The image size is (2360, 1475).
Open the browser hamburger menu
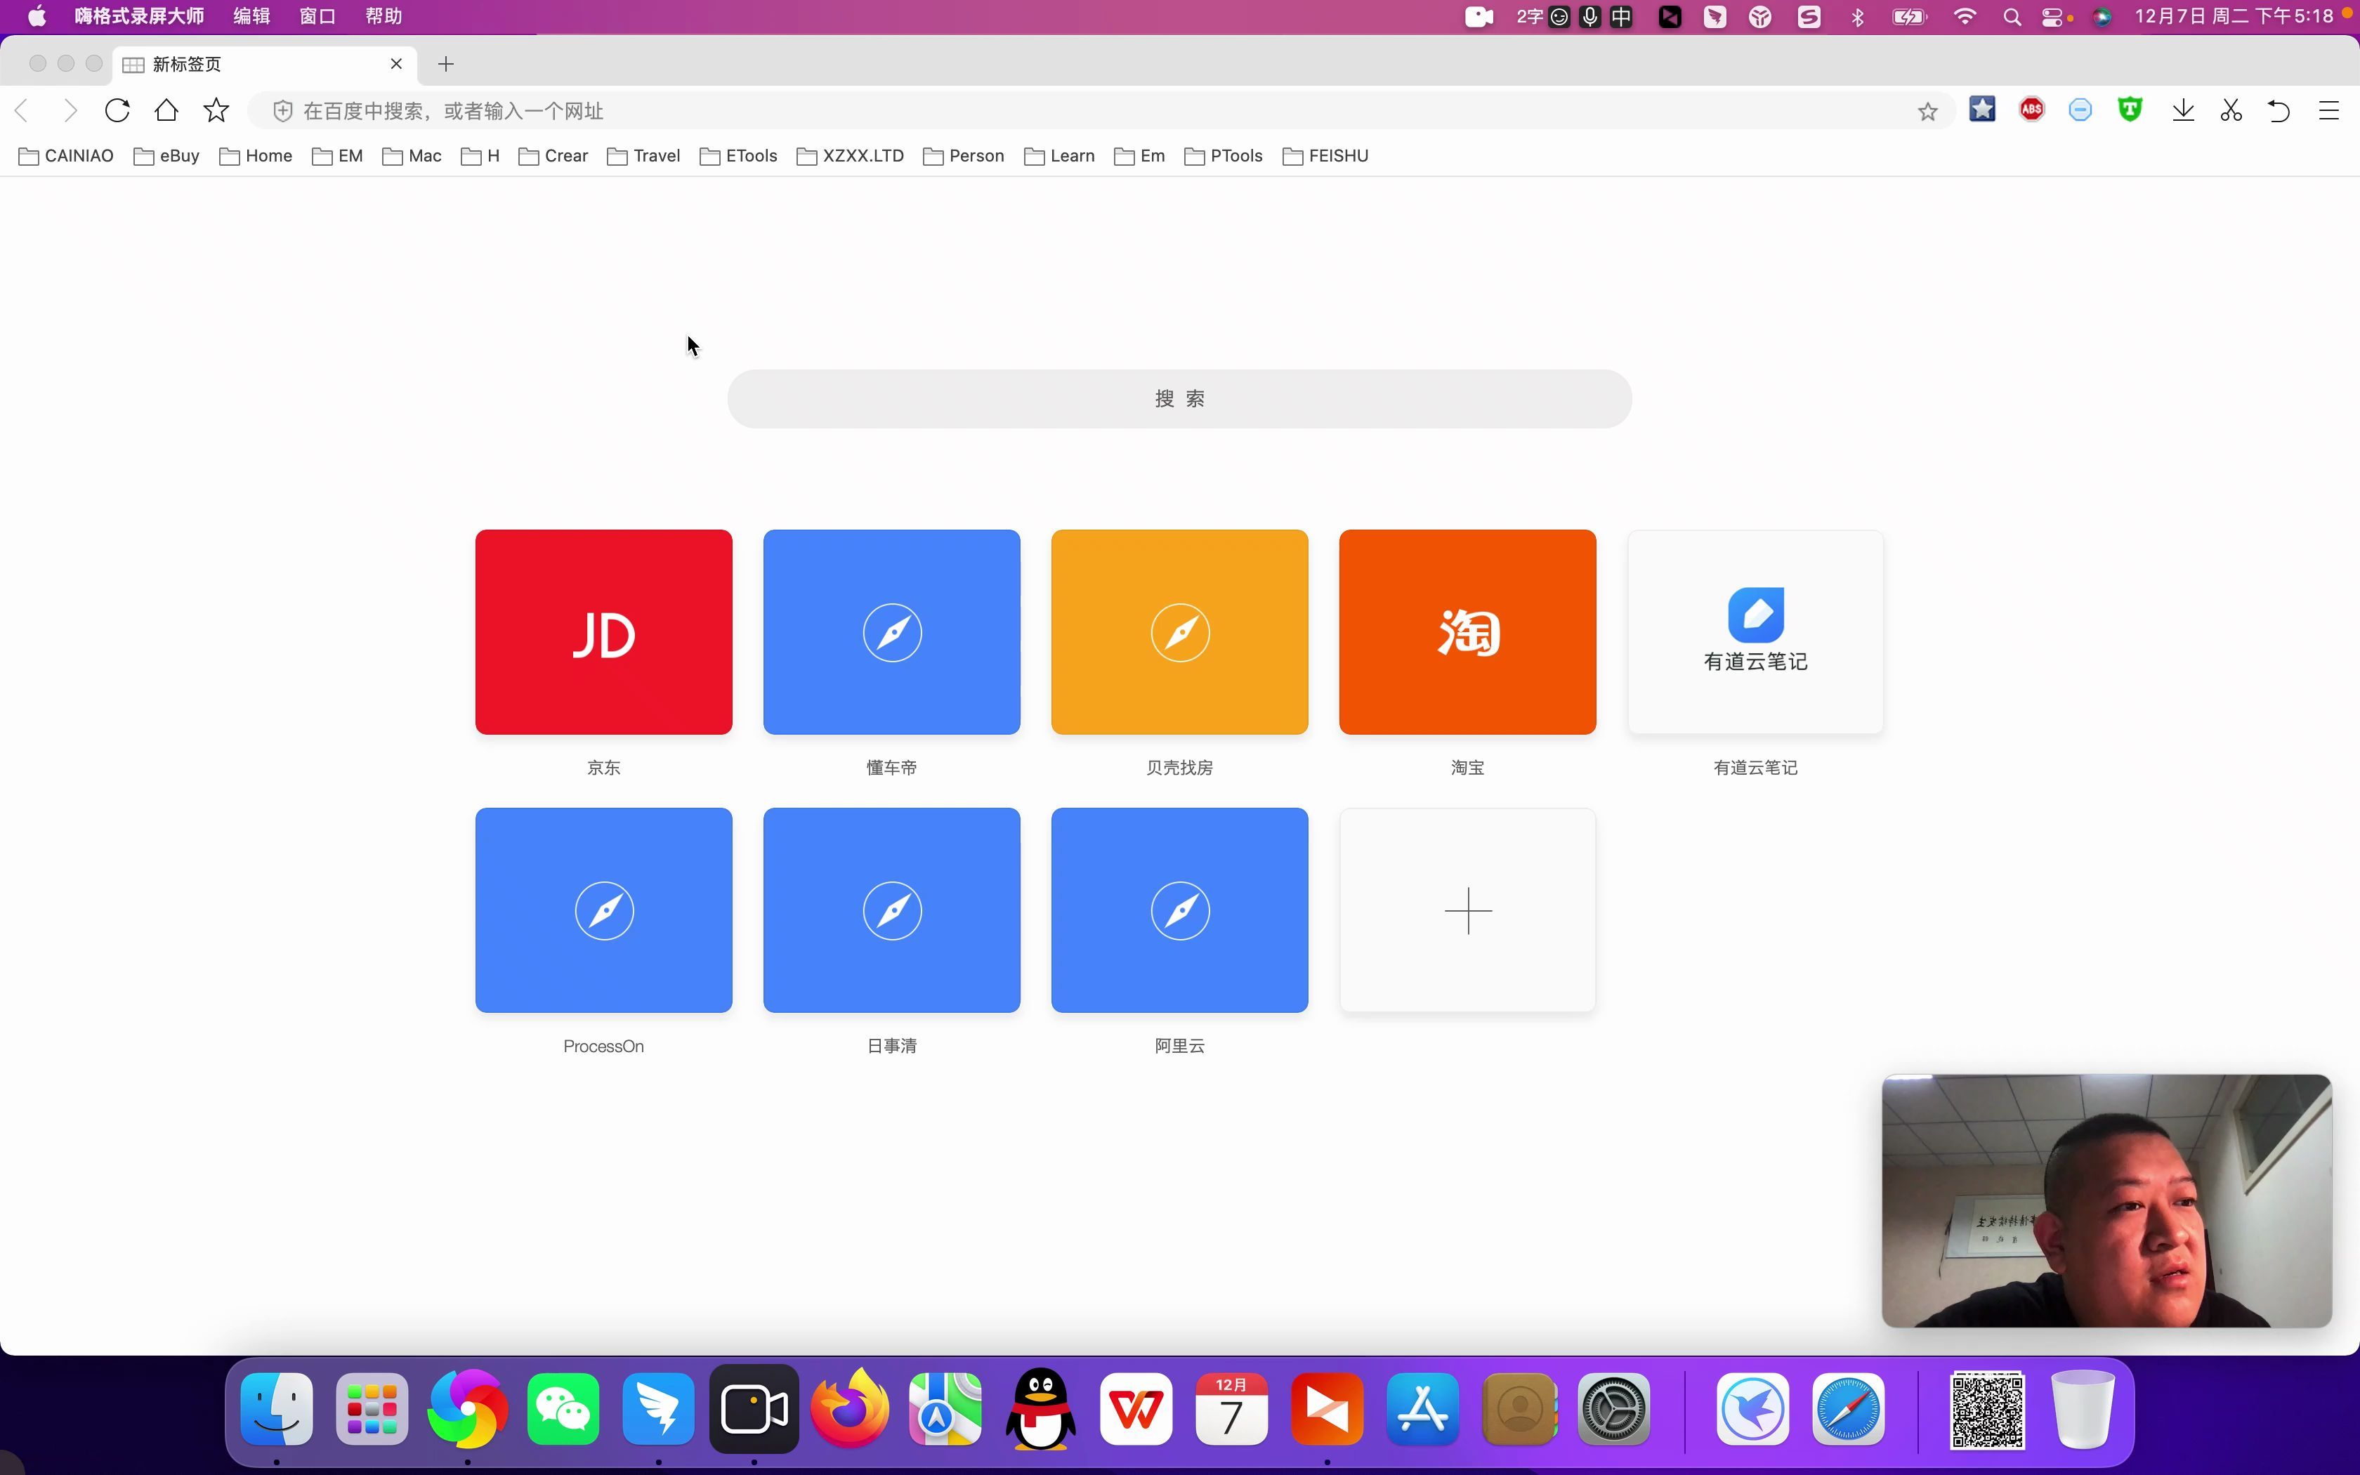click(2329, 110)
